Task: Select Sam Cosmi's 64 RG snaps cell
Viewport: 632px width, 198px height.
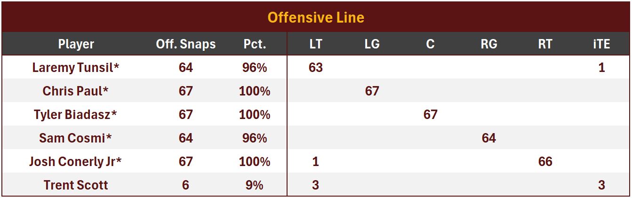Action: click(x=488, y=138)
